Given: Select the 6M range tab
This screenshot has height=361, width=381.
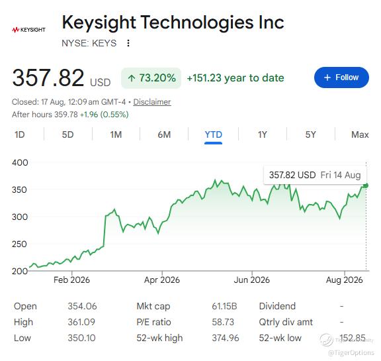Looking at the screenshot, I should [x=164, y=134].
